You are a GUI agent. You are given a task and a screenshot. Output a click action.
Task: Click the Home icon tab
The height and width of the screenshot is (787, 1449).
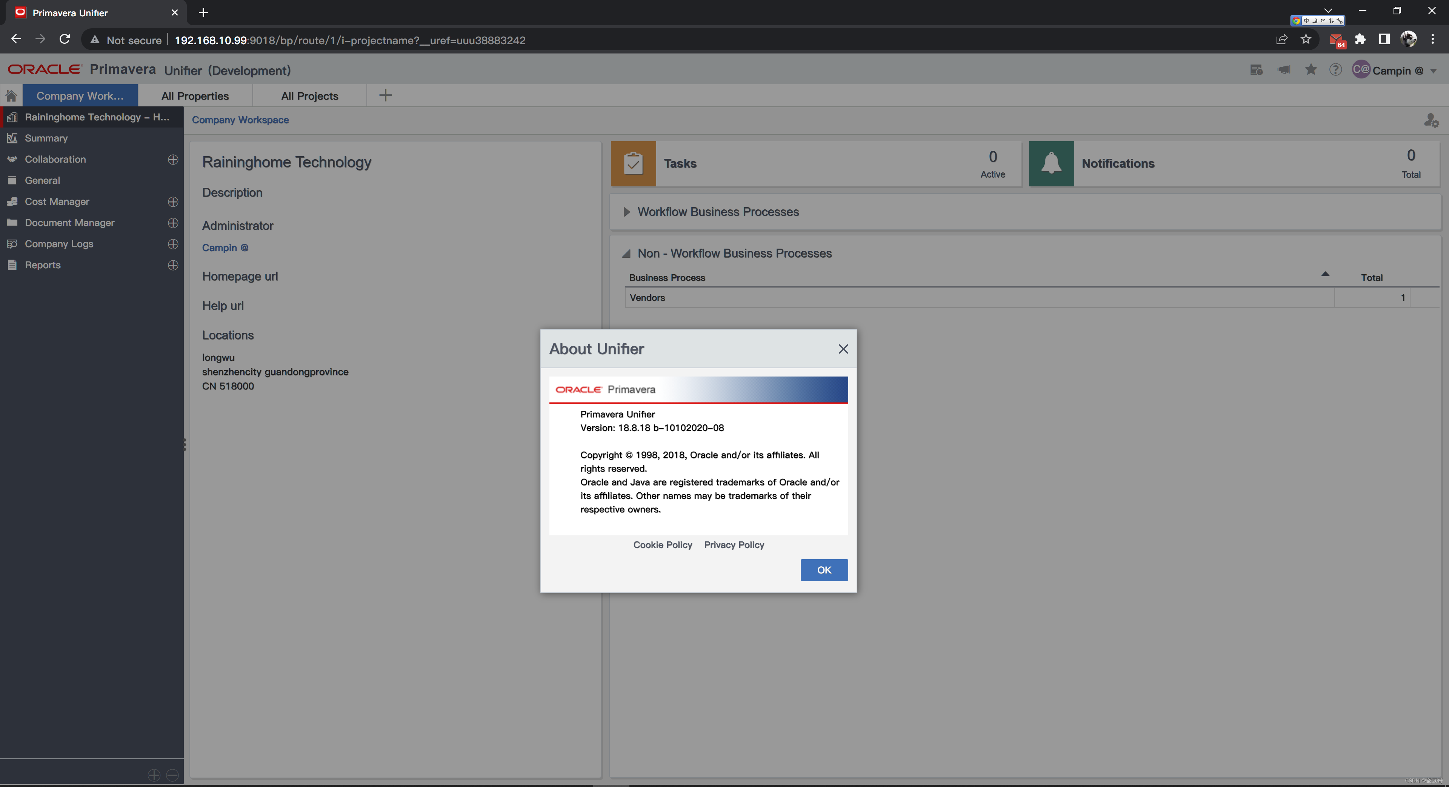[11, 95]
